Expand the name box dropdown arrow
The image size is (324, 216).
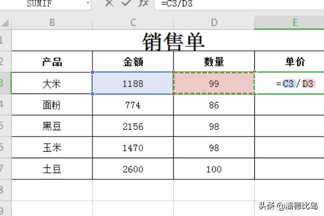88,3
